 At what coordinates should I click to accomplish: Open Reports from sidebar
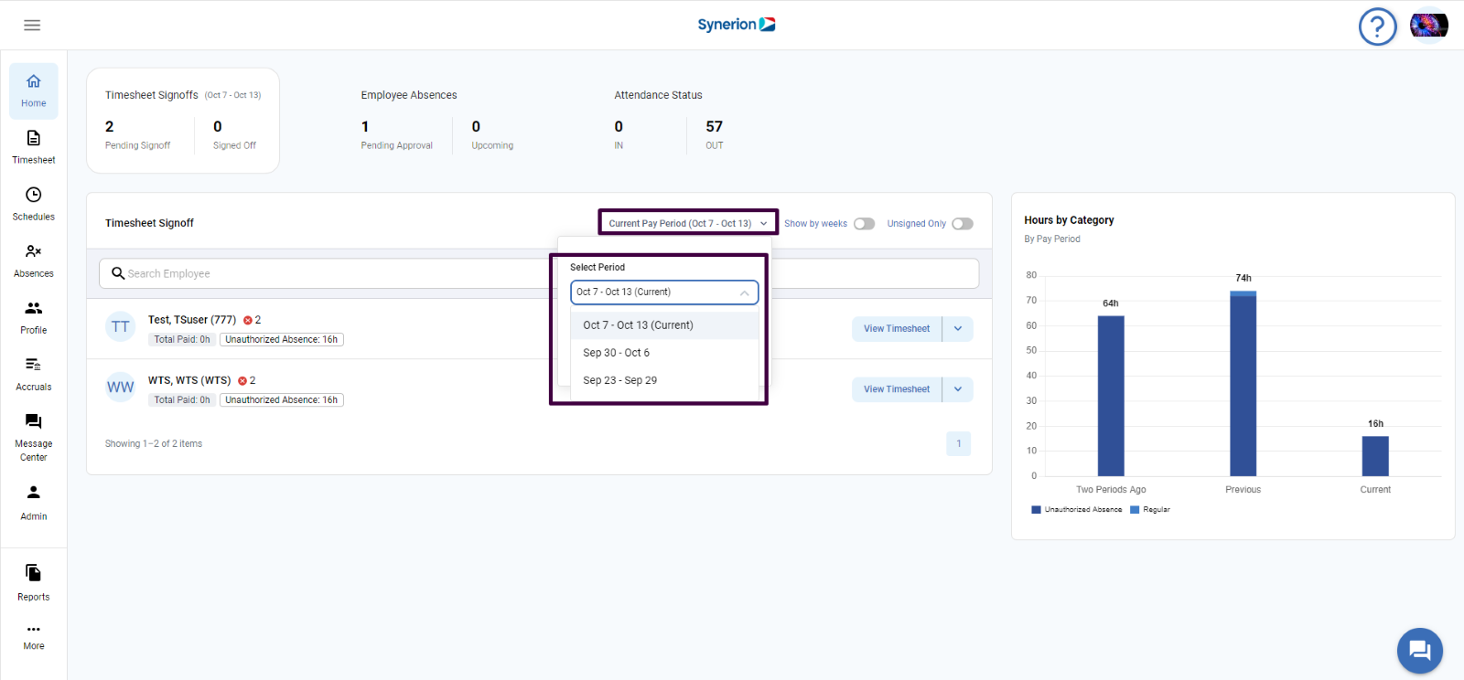coord(34,583)
